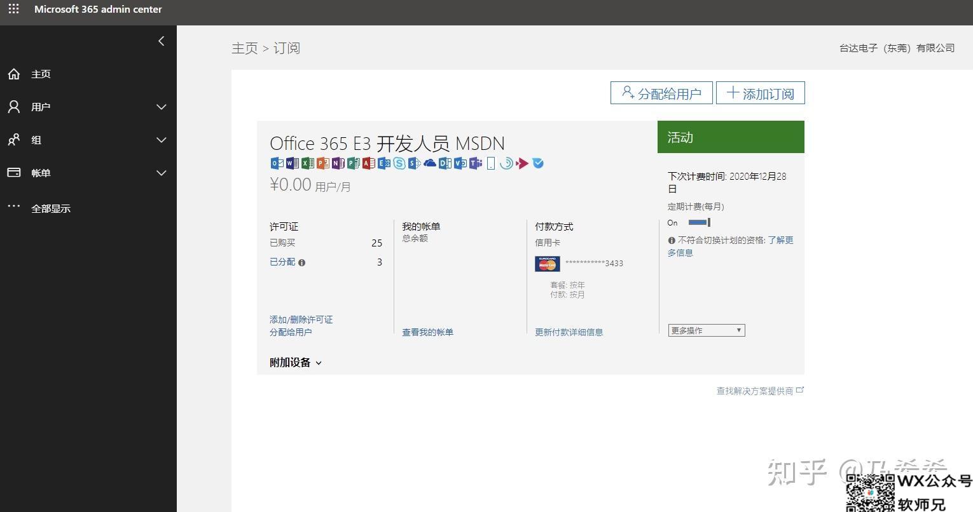The width and height of the screenshot is (973, 512).
Task: Click the SharePoint app icon
Action: point(415,163)
